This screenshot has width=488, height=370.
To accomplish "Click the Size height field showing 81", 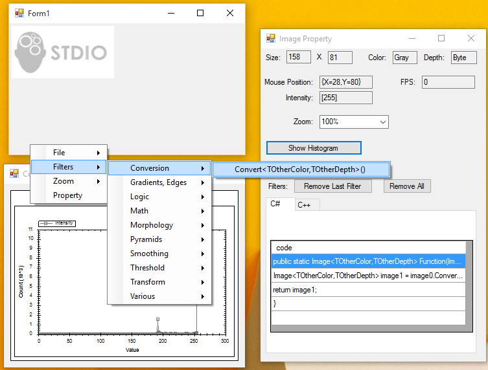I will pyautogui.click(x=340, y=58).
